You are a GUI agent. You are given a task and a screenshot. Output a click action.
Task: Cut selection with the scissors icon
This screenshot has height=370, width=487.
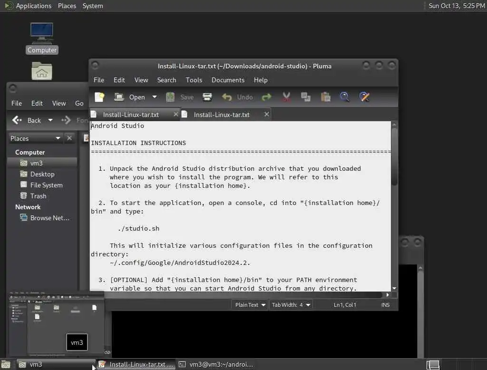click(286, 97)
